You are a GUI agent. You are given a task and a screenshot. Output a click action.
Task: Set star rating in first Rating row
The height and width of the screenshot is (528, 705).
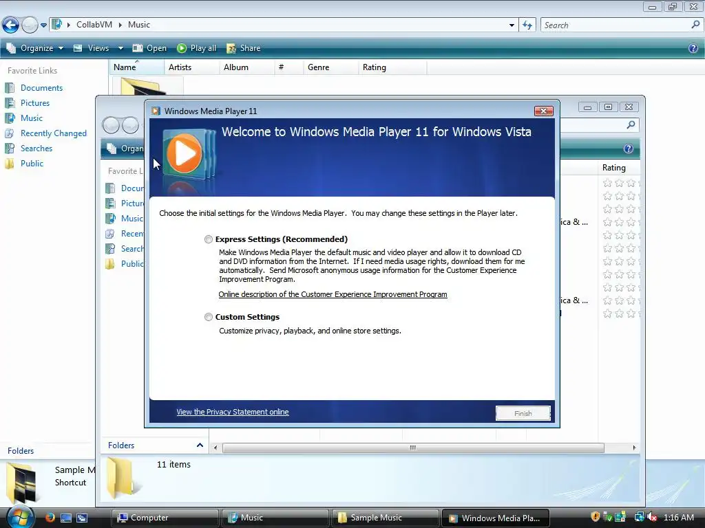(622, 183)
